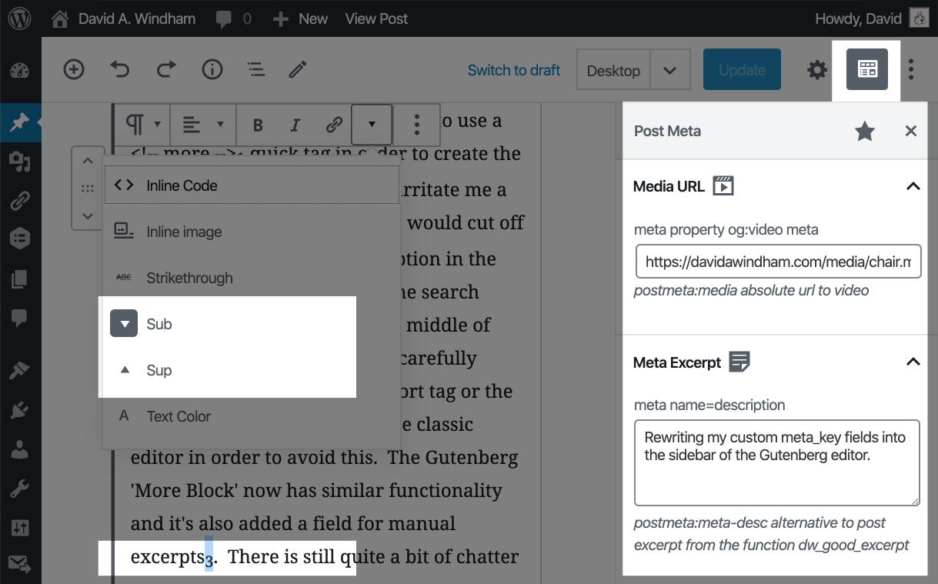Go to David A. Windham site home
Viewport: 938px width, 584px height.
123,18
